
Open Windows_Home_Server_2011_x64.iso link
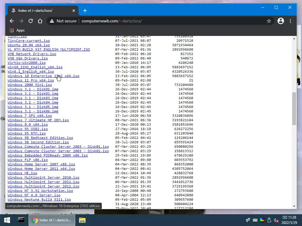(41, 169)
